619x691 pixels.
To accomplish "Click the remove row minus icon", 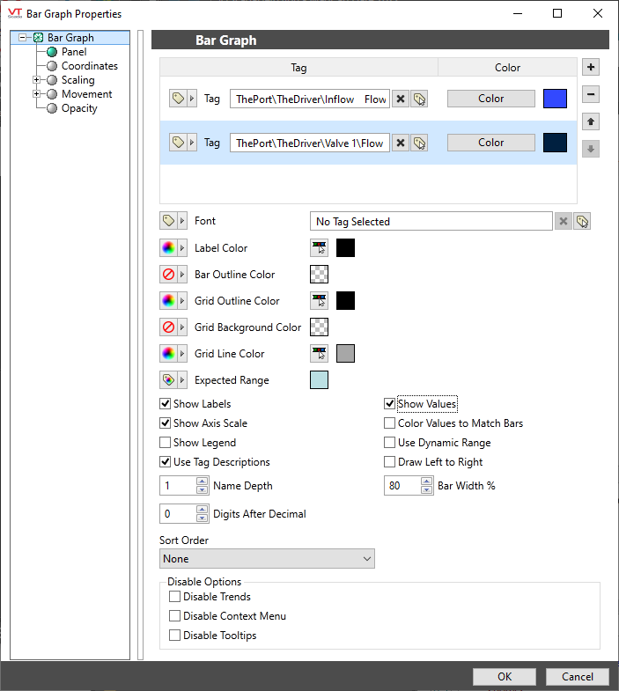I will tap(592, 94).
